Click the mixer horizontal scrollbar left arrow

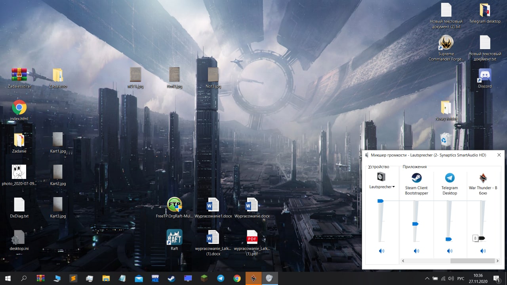pyautogui.click(x=403, y=261)
